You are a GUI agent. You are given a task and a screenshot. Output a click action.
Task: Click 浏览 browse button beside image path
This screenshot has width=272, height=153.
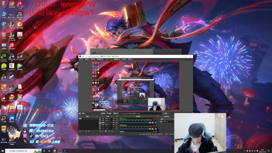coord(166,114)
